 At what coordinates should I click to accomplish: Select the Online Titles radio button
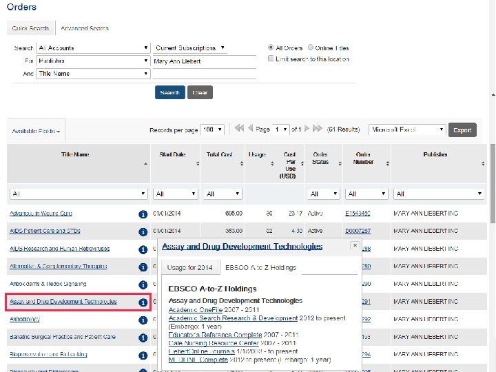(311, 48)
